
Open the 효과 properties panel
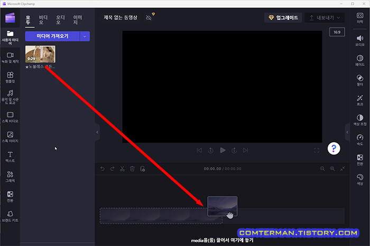[x=360, y=100]
